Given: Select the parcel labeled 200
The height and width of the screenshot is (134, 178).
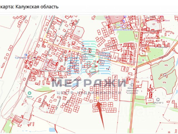Looking at the screenshot, I should point(114,27).
